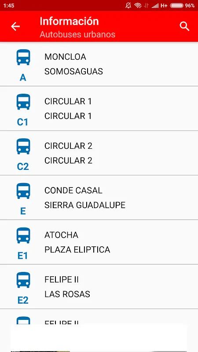The height and width of the screenshot is (352, 198).
Task: Tap the bus icon for line C1
Action: (23, 102)
